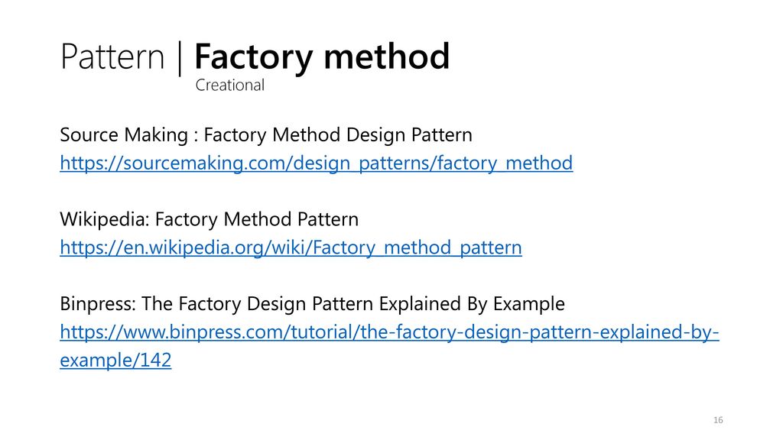The width and height of the screenshot is (783, 440).
Task: Click "Factory_method_pattern" in the Wikipedia URL
Action: pos(417,247)
